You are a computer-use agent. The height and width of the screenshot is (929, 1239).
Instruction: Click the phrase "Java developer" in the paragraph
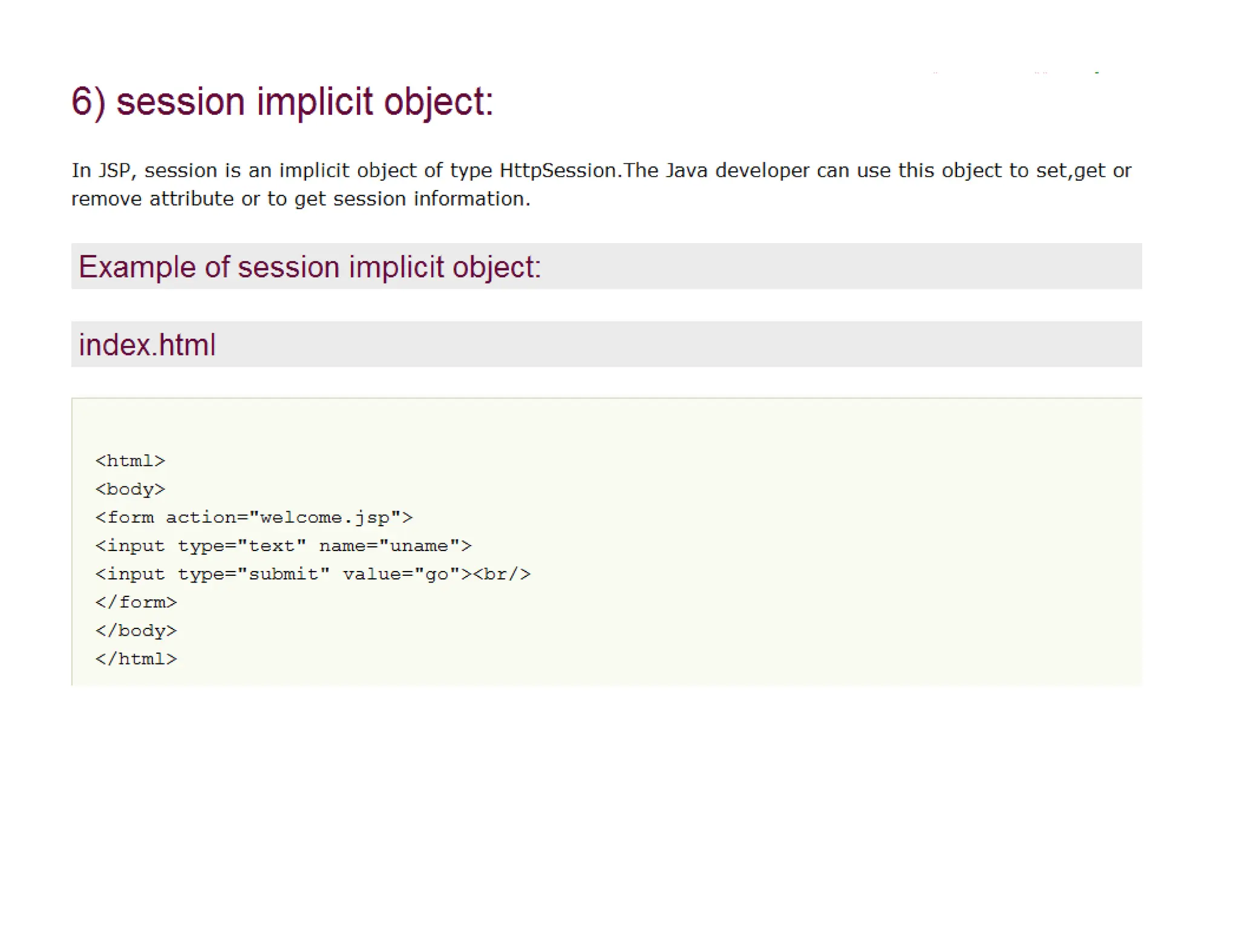(x=737, y=171)
